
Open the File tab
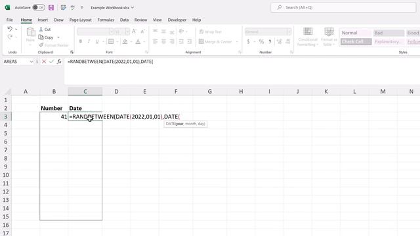coord(10,20)
